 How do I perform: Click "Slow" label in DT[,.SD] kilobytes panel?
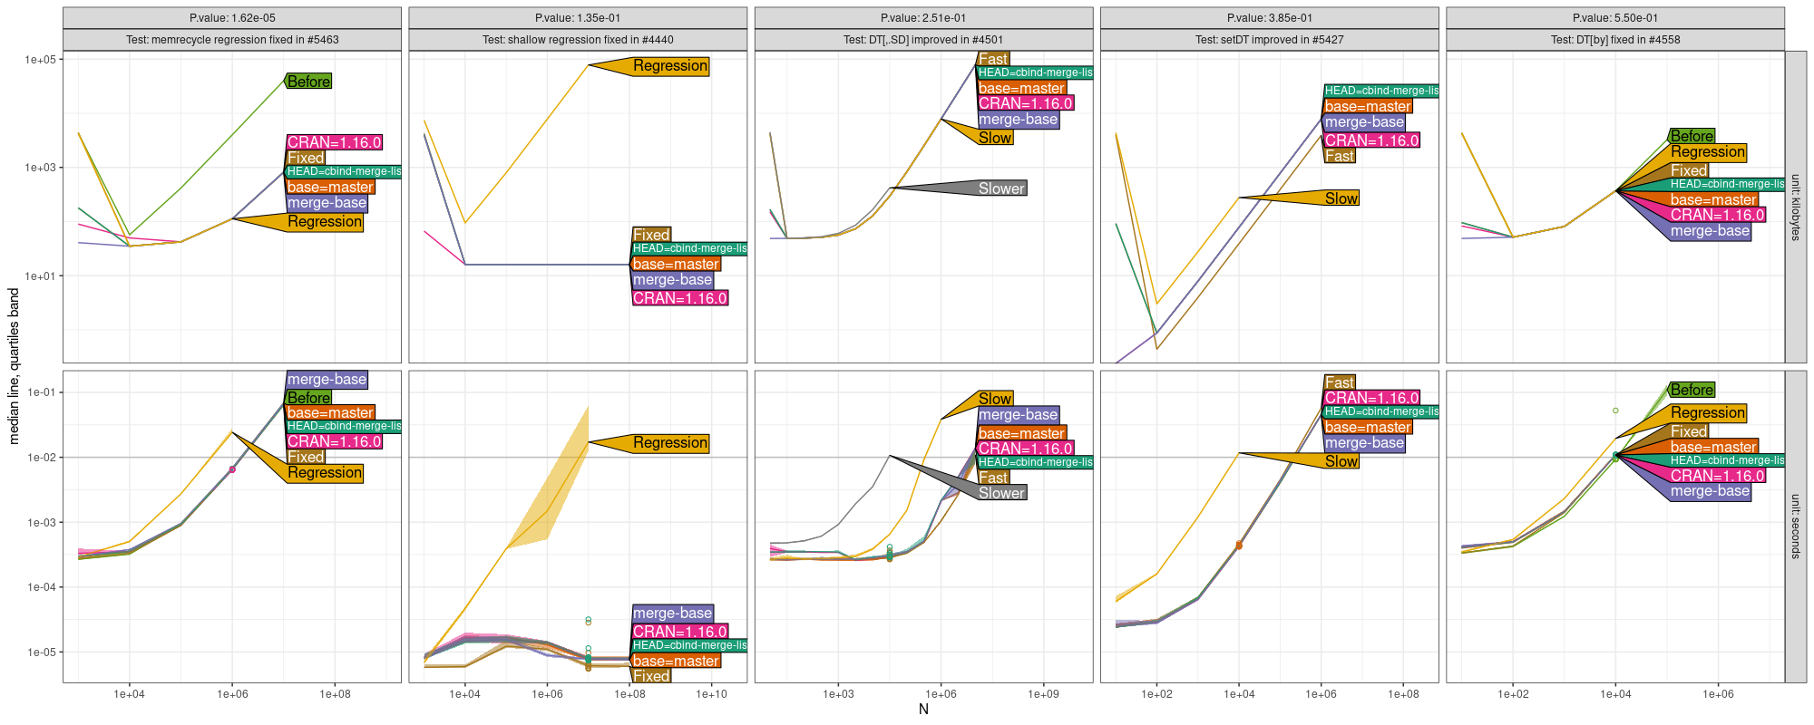995,138
